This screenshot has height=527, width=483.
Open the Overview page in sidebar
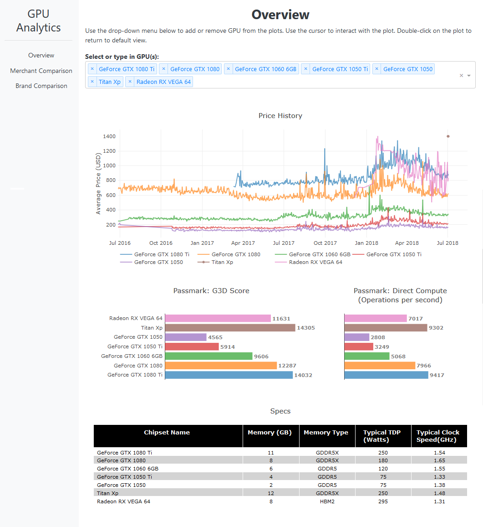pyautogui.click(x=41, y=56)
